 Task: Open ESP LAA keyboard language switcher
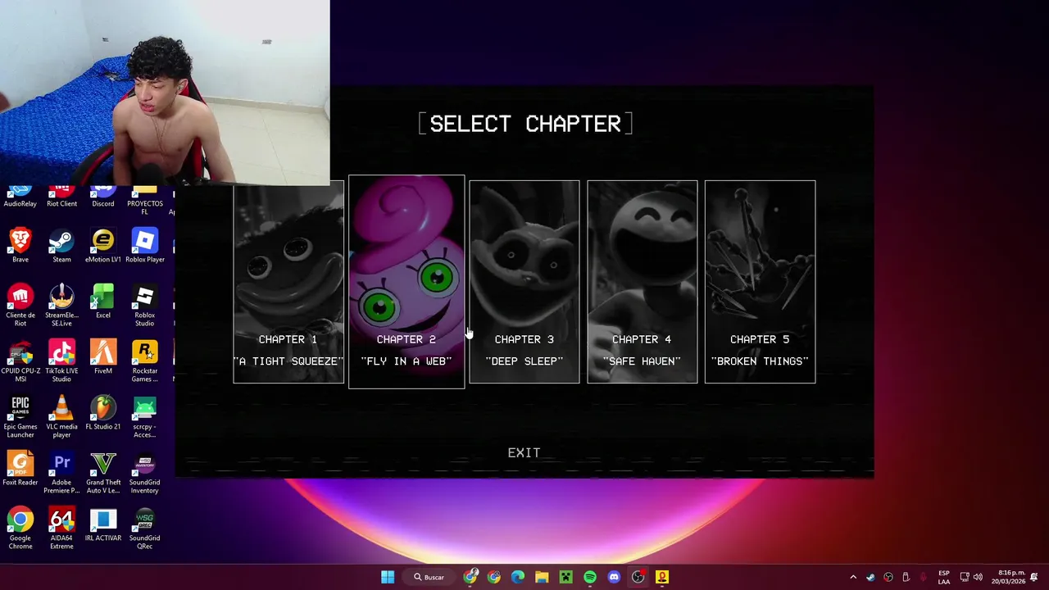(x=944, y=577)
